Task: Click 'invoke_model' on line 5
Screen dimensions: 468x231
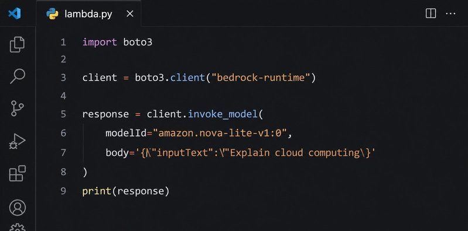Action: pyautogui.click(x=223, y=114)
